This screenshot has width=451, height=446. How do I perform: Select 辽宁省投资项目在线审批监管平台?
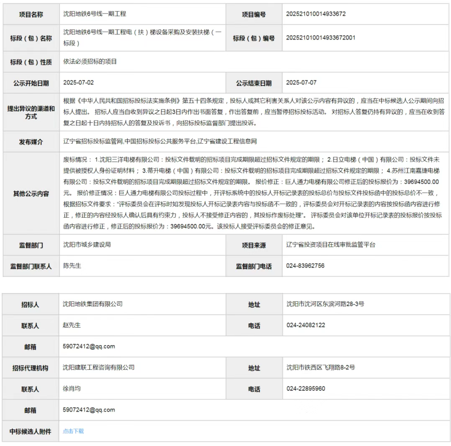click(x=331, y=244)
